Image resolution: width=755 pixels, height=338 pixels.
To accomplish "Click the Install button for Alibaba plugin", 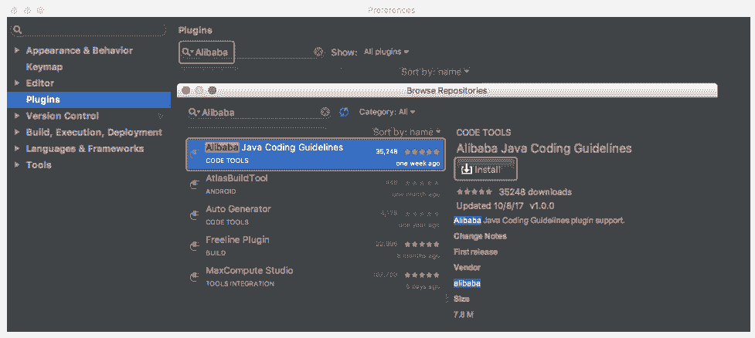I will tap(486, 168).
